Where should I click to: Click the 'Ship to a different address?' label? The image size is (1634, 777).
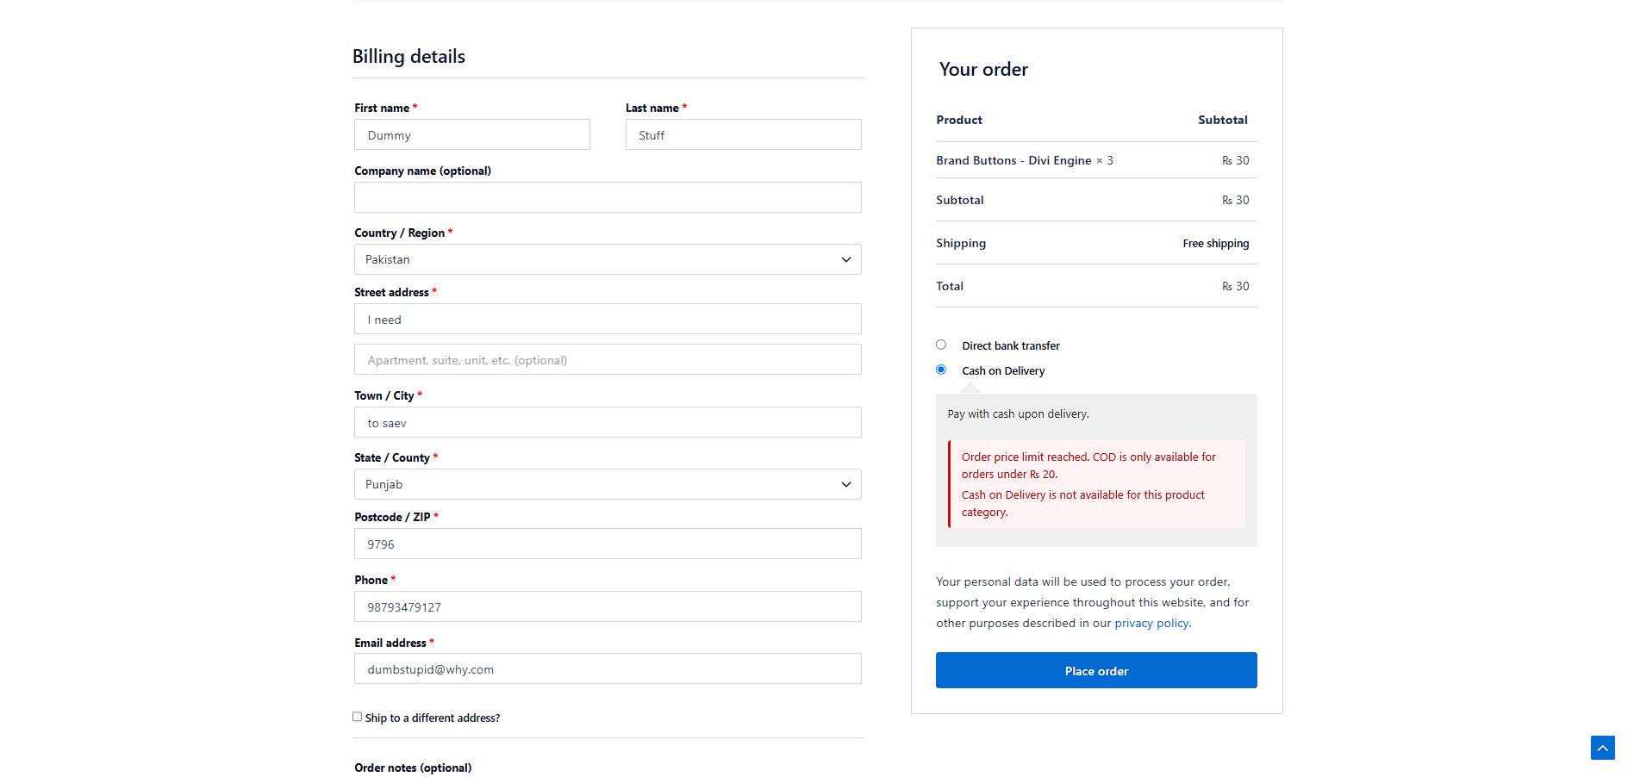coord(433,718)
